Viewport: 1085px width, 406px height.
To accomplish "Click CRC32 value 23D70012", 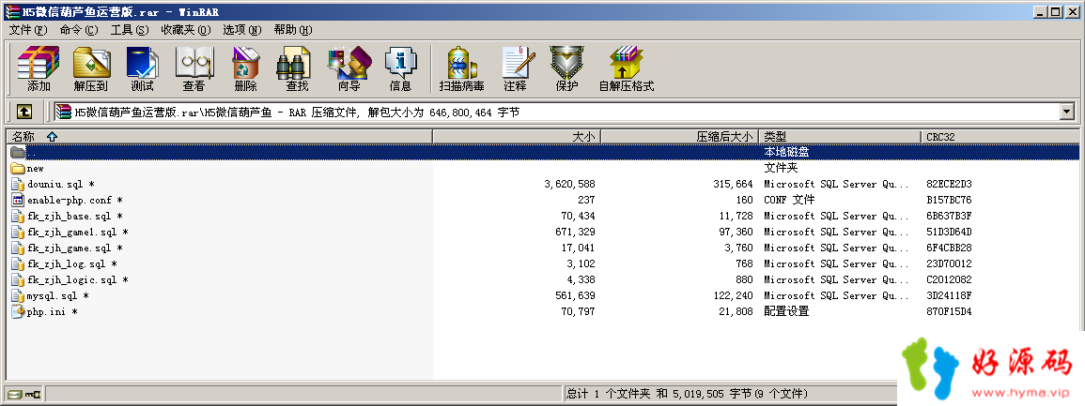I will 950,263.
